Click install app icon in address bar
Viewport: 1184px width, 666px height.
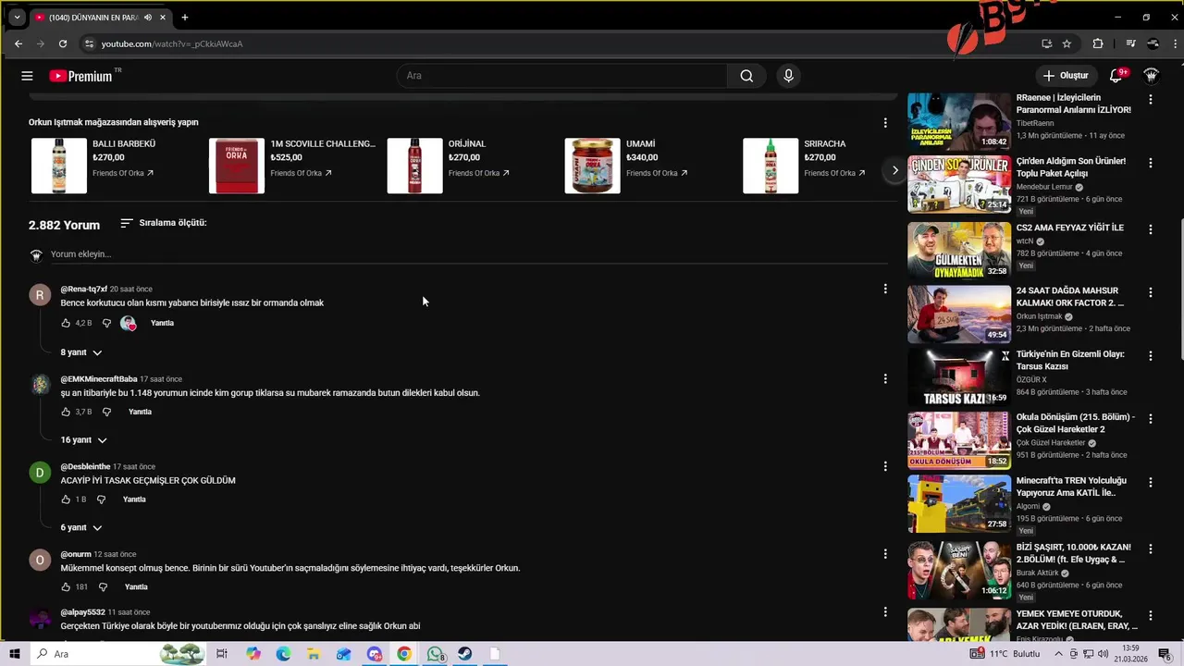(1046, 43)
